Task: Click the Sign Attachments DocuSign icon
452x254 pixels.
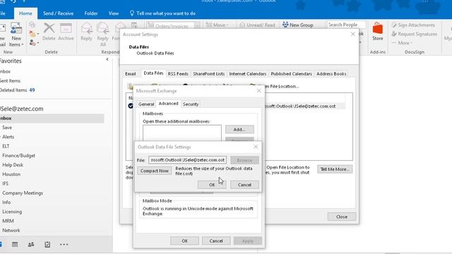Action: click(x=394, y=25)
